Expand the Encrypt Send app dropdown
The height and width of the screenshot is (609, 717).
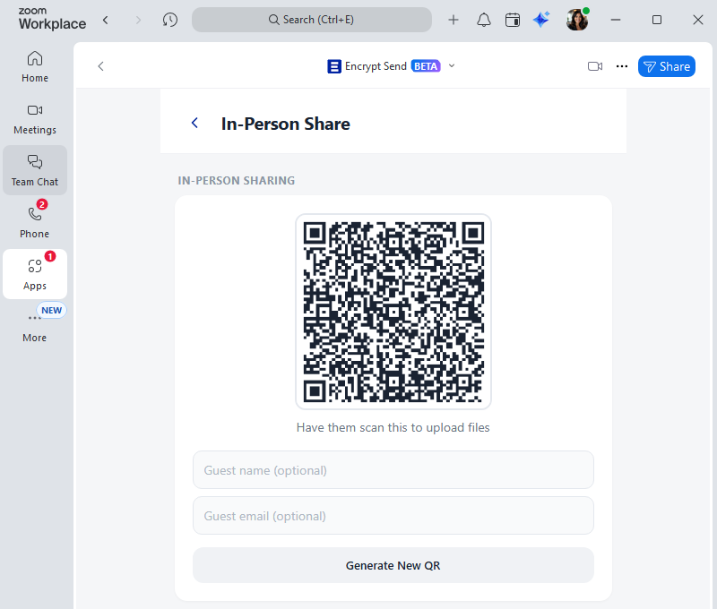(452, 65)
